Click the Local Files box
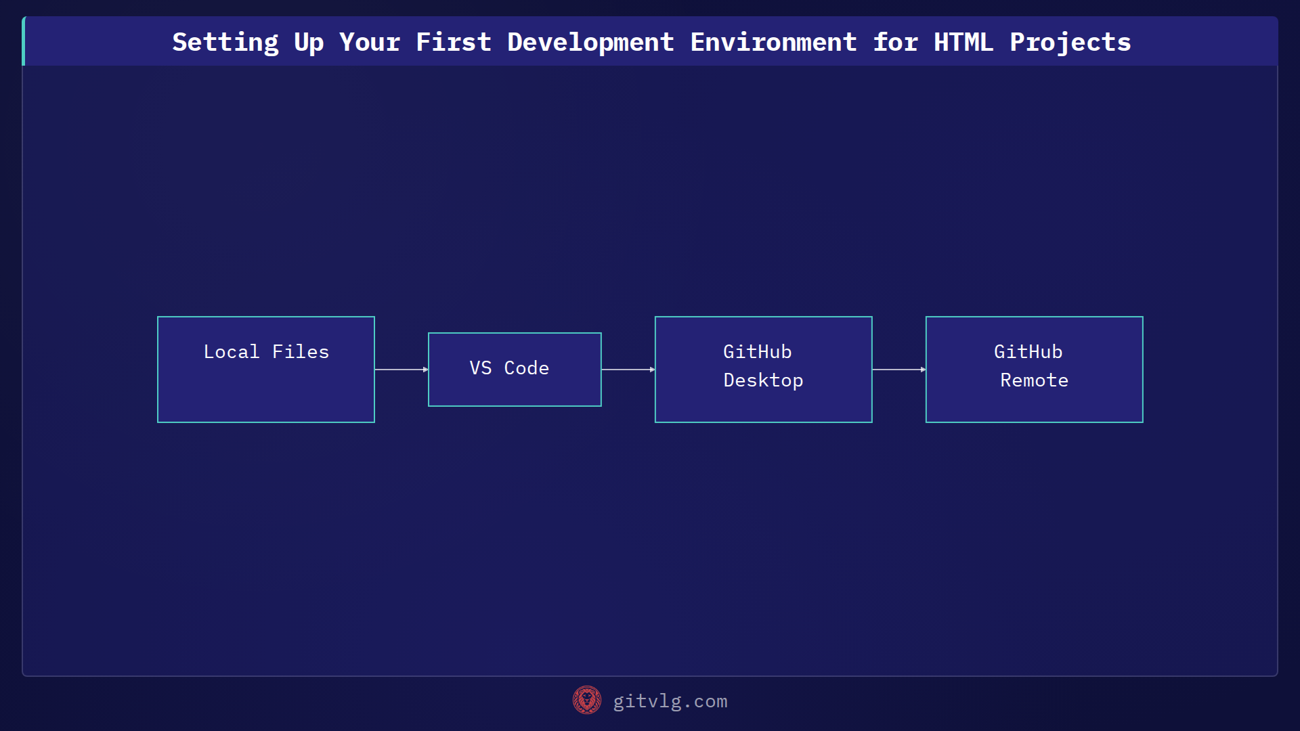 (265, 370)
